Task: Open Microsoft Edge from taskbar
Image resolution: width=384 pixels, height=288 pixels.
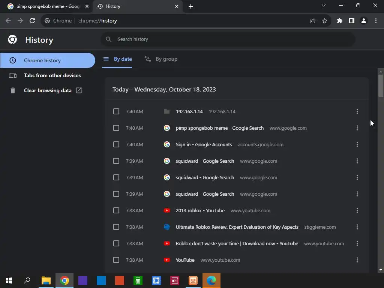Action: pos(211,280)
